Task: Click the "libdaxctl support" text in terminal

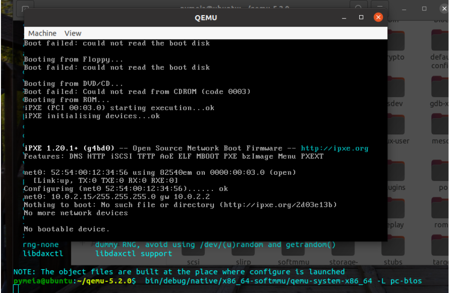Action: 134,254
